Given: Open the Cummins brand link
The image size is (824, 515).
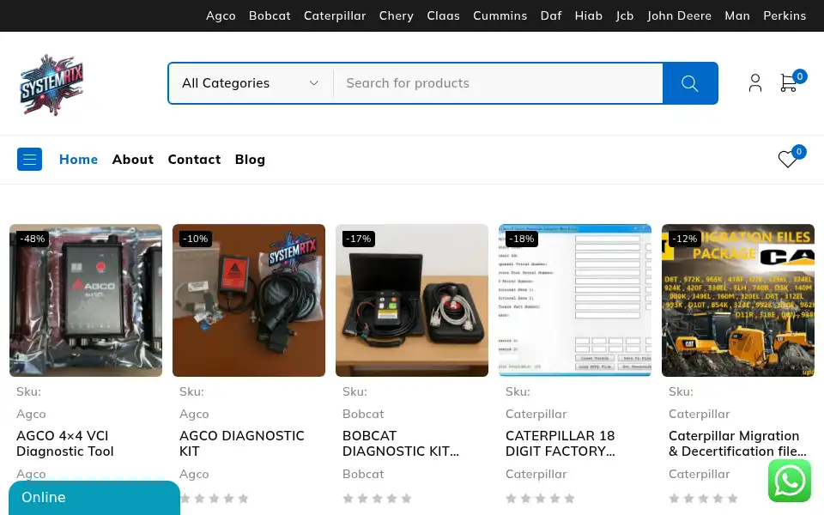Looking at the screenshot, I should click(500, 15).
